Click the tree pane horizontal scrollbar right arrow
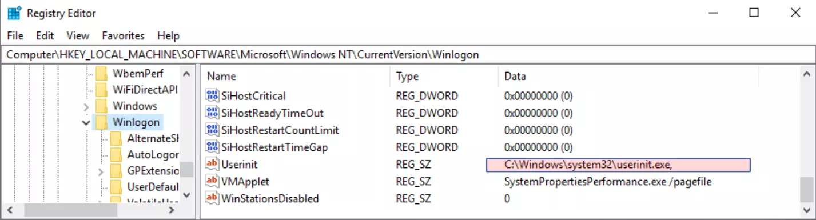816x220 pixels. (171, 211)
